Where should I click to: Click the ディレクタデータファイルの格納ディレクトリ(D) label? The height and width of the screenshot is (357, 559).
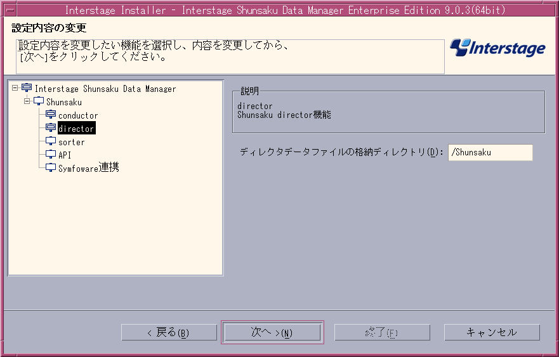341,152
